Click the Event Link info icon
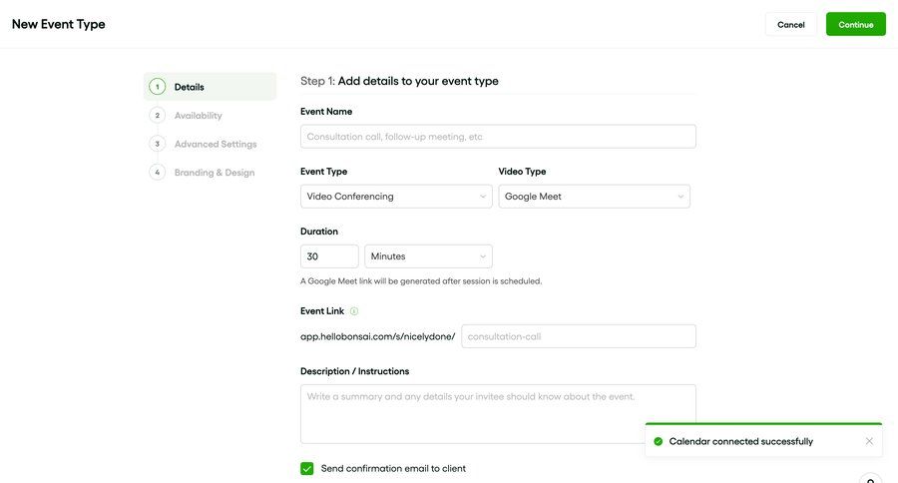This screenshot has height=483, width=898. click(x=354, y=311)
